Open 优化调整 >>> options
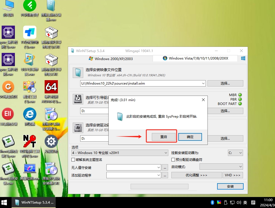 196,175
